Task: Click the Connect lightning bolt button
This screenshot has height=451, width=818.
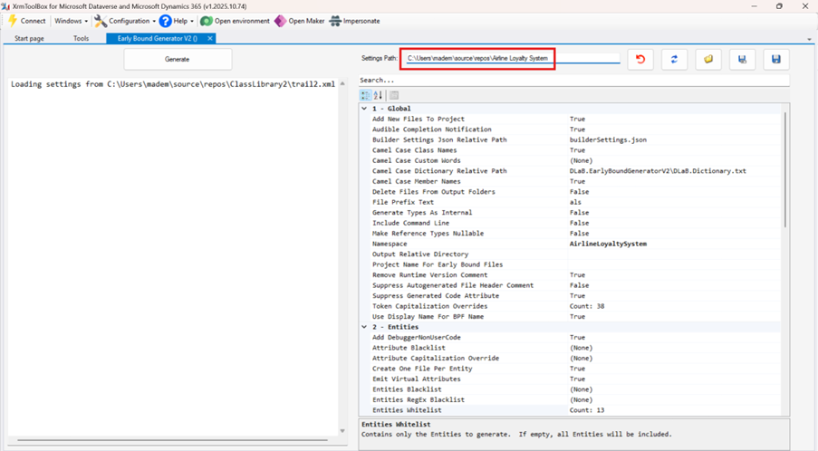Action: click(x=26, y=21)
